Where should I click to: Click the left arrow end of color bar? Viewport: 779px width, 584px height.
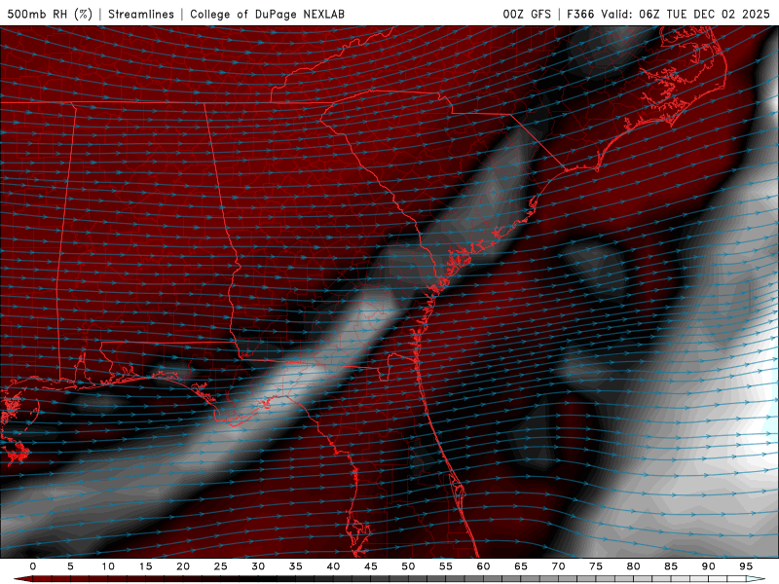[x=22, y=579]
